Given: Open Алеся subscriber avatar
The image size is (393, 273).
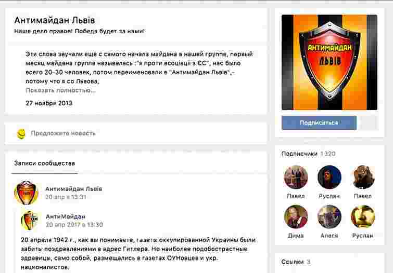Looking at the screenshot, I should tap(329, 217).
